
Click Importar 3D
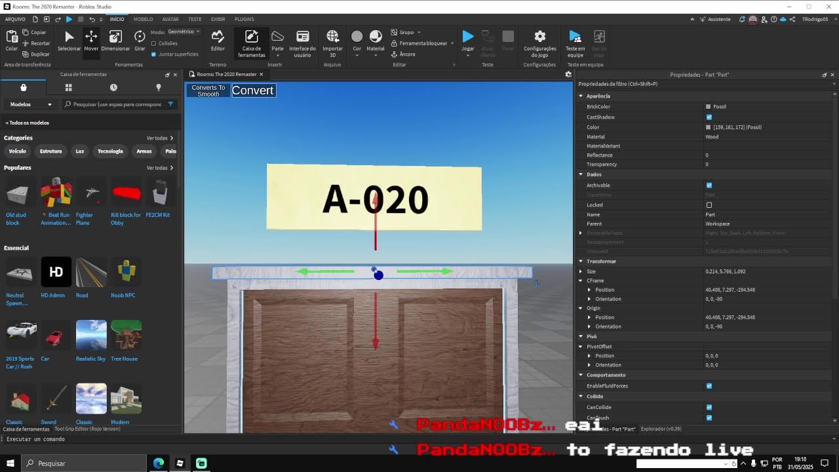coord(332,43)
